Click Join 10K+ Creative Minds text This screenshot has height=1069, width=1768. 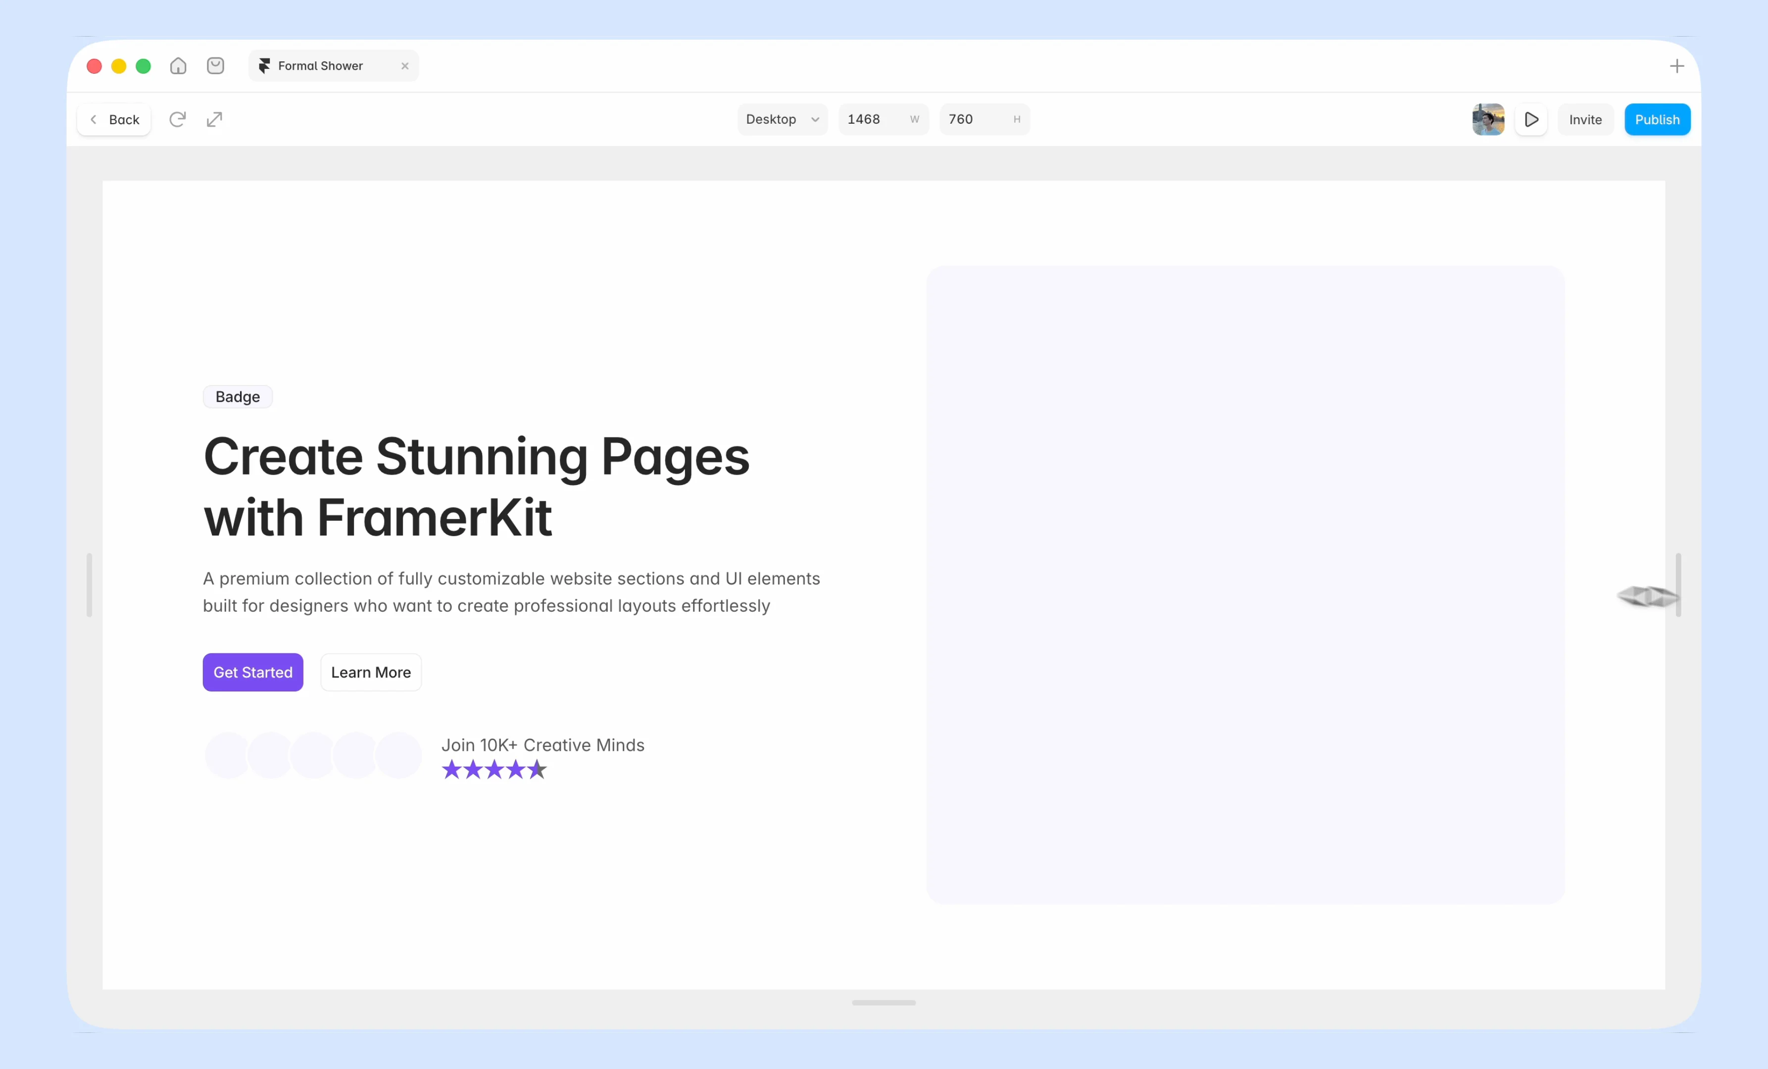(x=542, y=745)
